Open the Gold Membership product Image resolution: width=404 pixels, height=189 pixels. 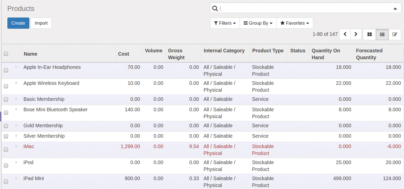pyautogui.click(x=43, y=125)
